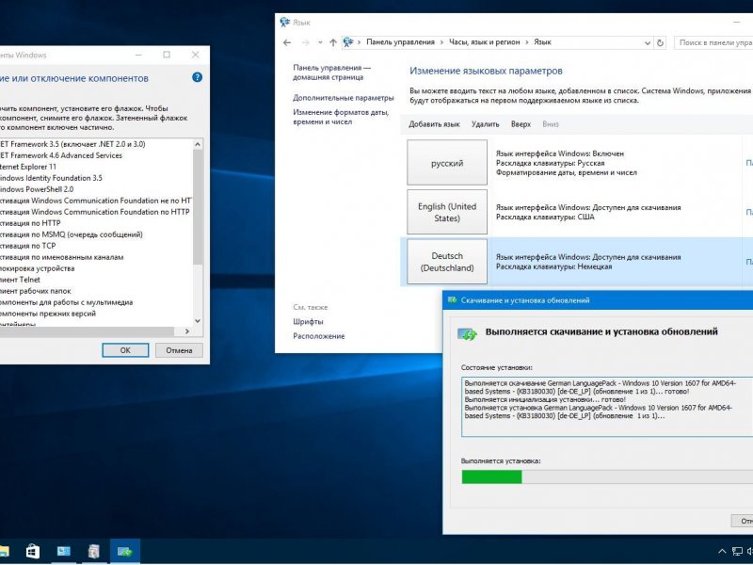
Task: Click Отмена in Windows Features dialog
Action: point(179,350)
